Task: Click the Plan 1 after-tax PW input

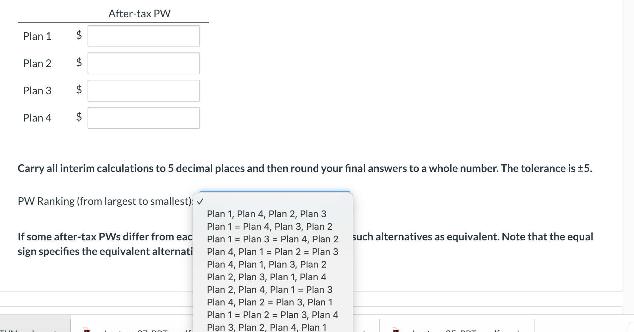Action: [x=144, y=36]
